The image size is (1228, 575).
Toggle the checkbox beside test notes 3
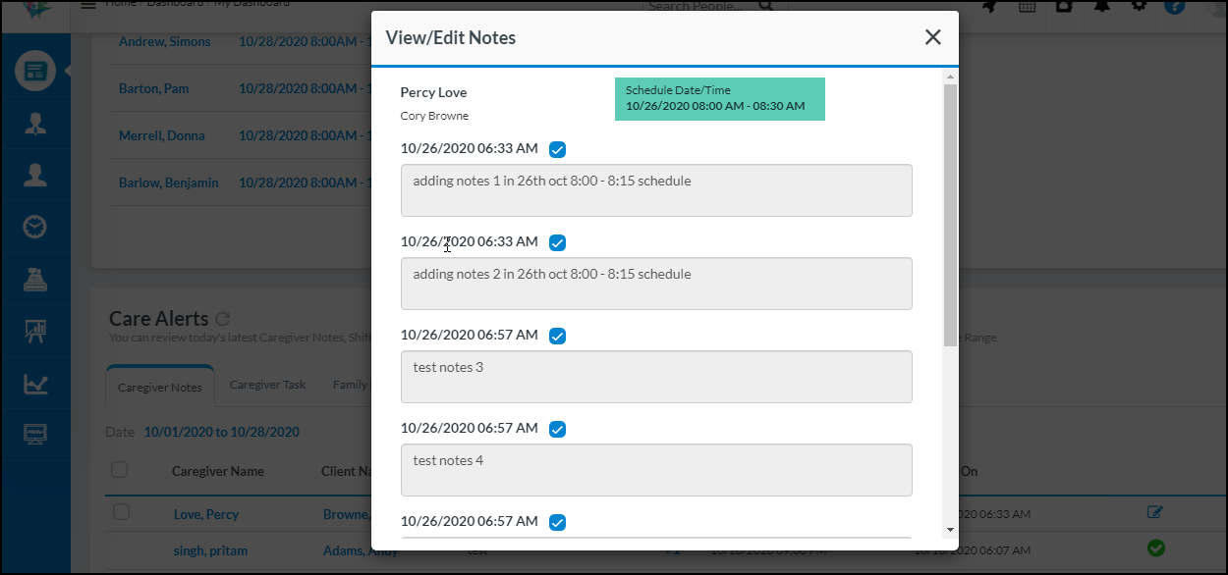click(557, 336)
